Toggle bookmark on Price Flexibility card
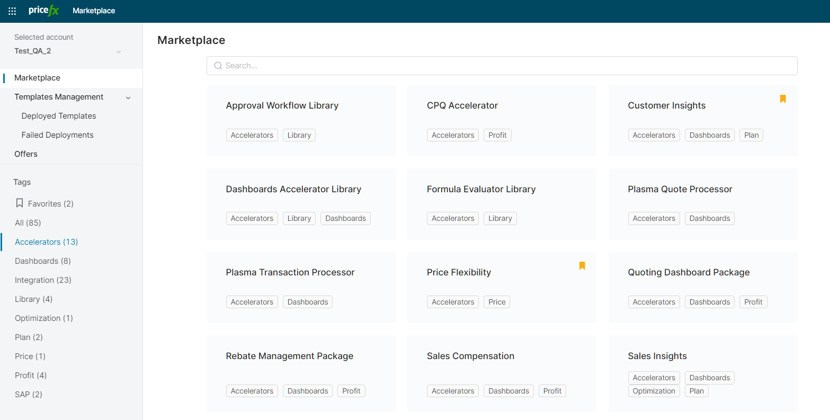Viewport: 830px width, 420px height. click(582, 266)
